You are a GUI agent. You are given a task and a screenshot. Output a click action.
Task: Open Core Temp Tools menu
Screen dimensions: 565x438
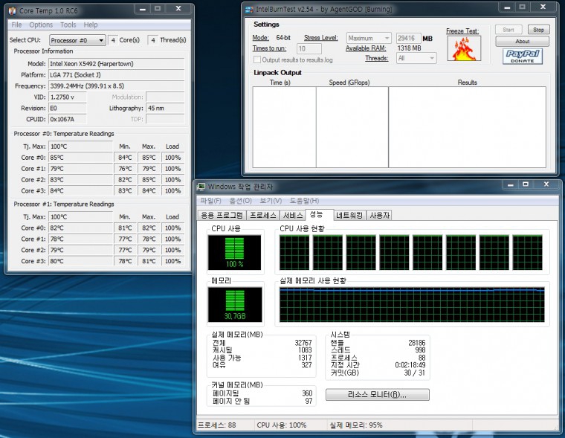pyautogui.click(x=68, y=25)
